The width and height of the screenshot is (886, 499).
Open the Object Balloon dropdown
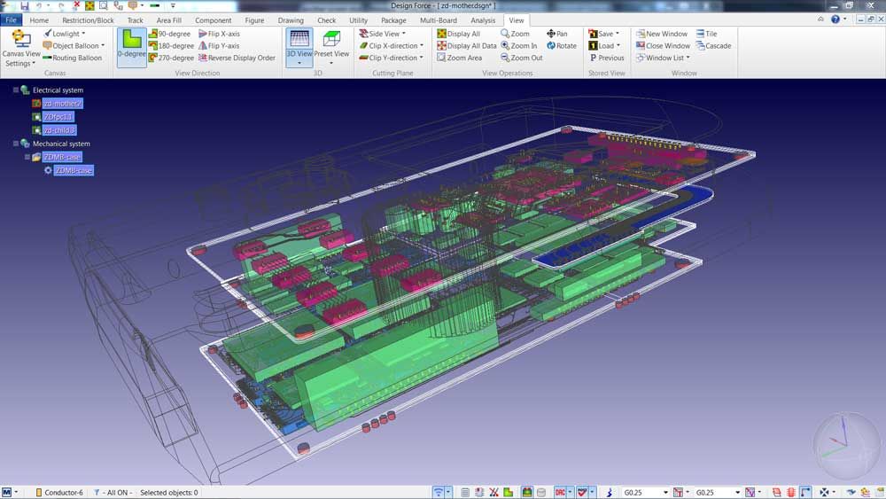(74, 46)
